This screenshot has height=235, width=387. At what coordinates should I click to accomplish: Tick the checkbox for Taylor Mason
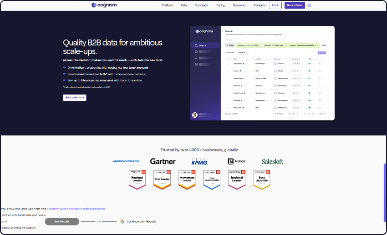click(228, 64)
